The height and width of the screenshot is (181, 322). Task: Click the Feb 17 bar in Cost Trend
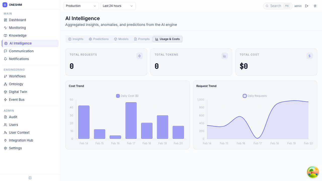coord(131,121)
